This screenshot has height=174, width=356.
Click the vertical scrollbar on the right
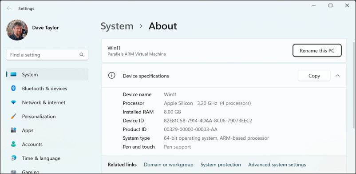pos(354,85)
